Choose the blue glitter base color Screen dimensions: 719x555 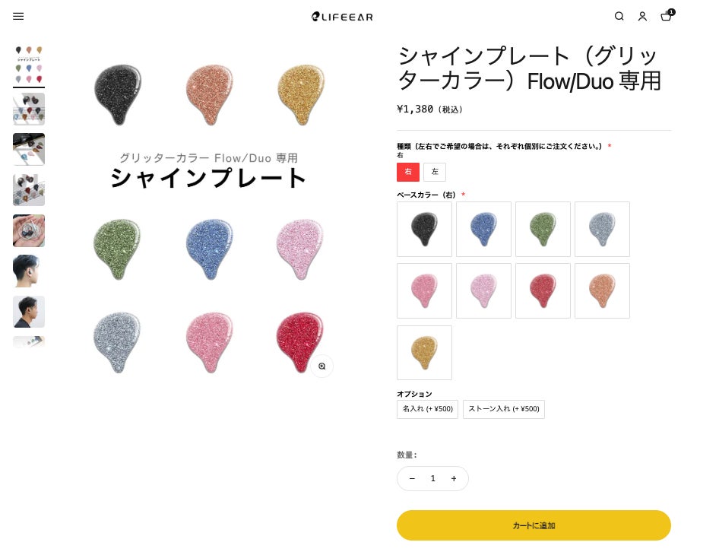click(x=483, y=229)
